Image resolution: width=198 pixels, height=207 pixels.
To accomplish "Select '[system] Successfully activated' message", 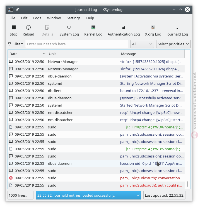I will (151, 98).
